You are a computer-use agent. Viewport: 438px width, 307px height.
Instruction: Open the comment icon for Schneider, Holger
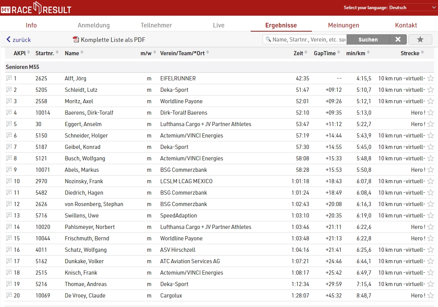coord(9,136)
